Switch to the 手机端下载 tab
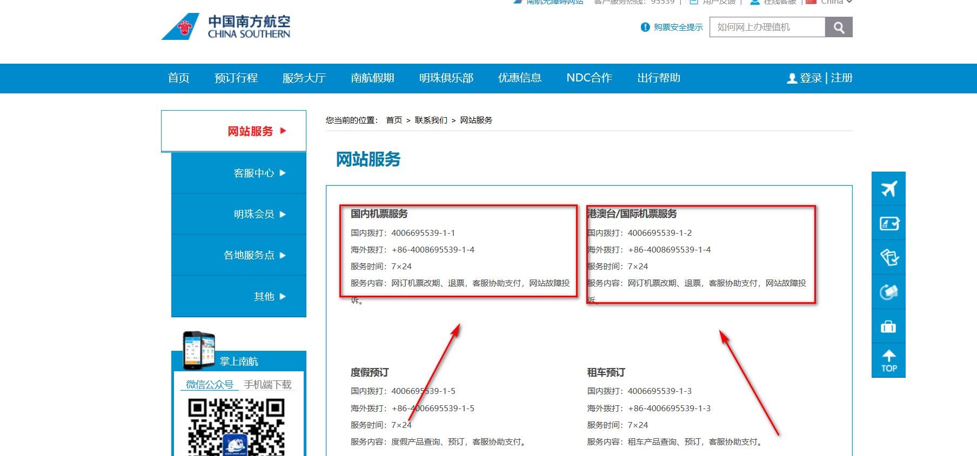This screenshot has width=977, height=456. [x=267, y=385]
